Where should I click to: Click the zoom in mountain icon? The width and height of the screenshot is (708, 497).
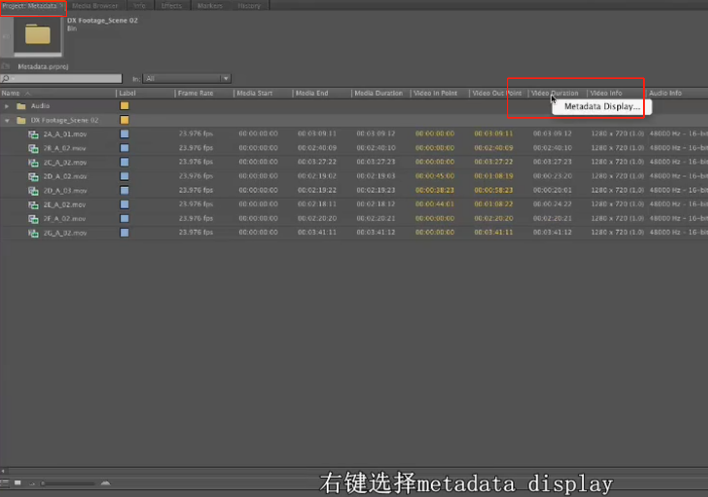click(105, 483)
